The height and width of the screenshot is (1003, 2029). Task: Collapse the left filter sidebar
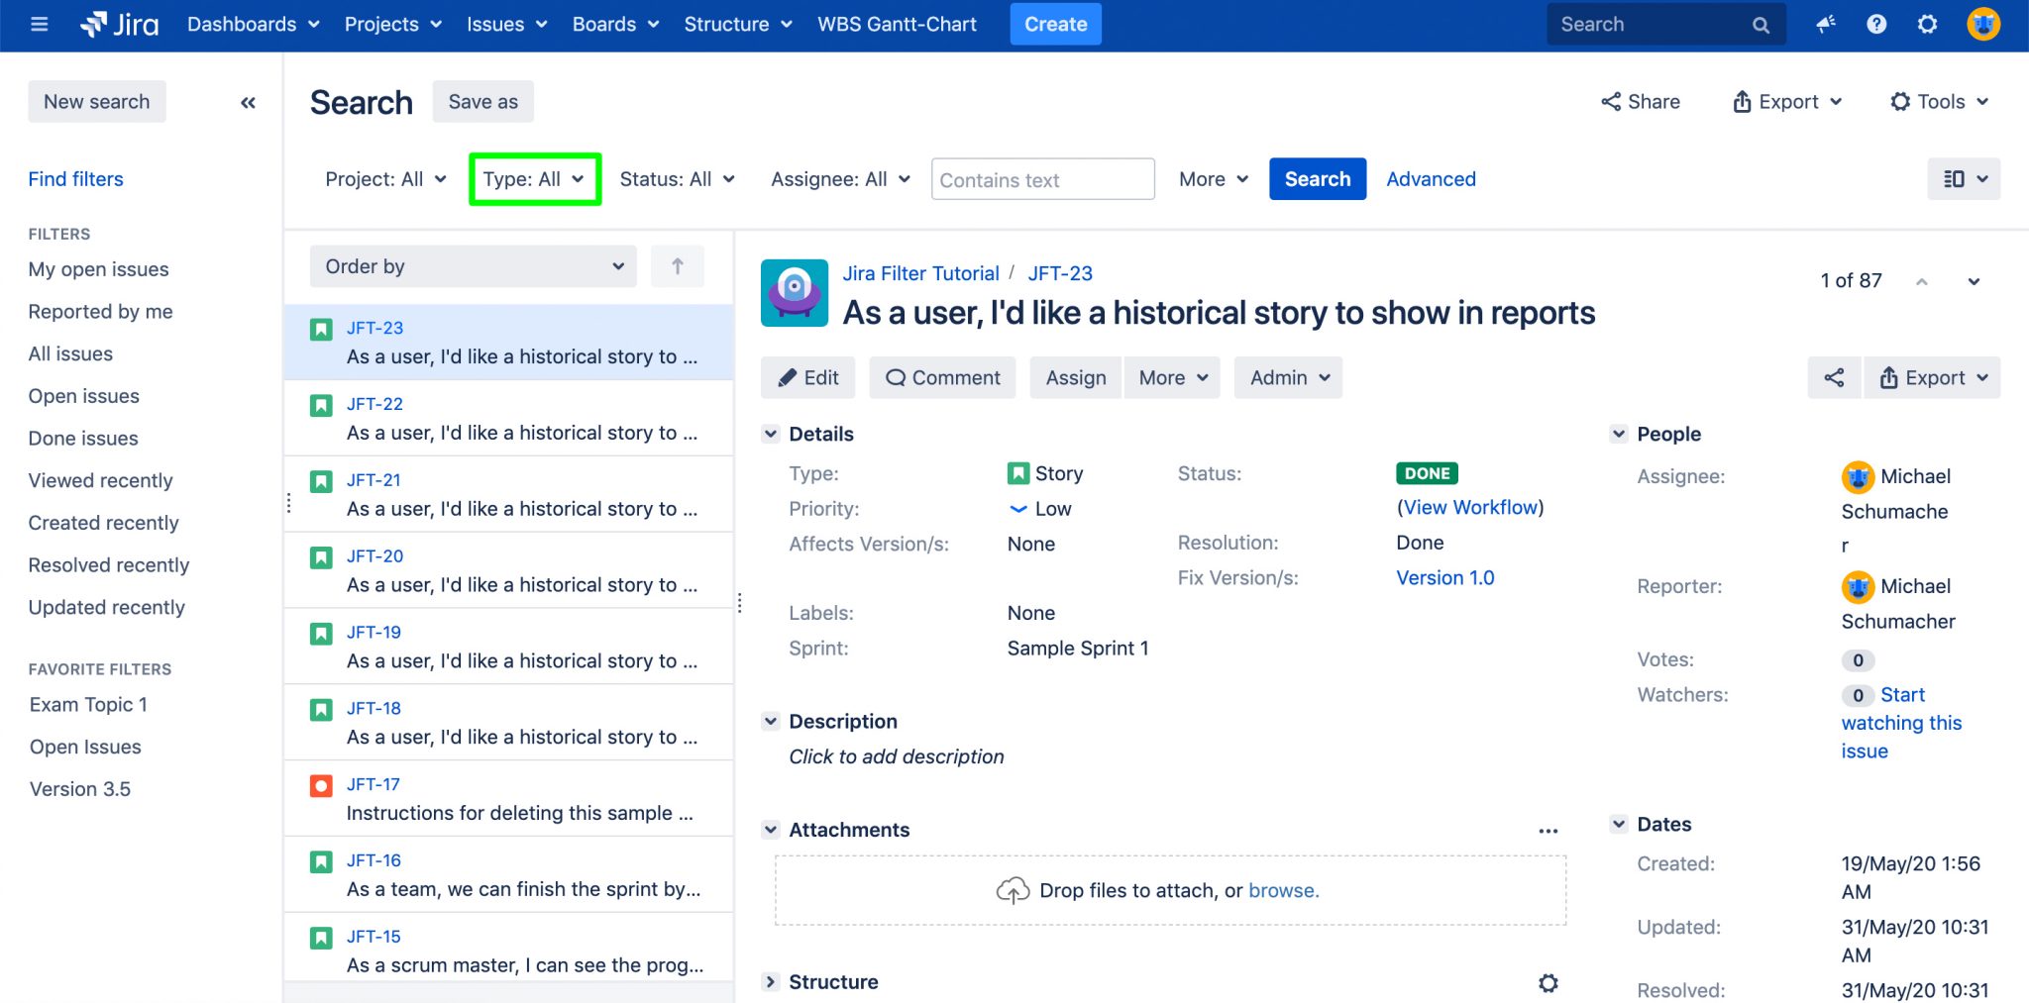(248, 101)
